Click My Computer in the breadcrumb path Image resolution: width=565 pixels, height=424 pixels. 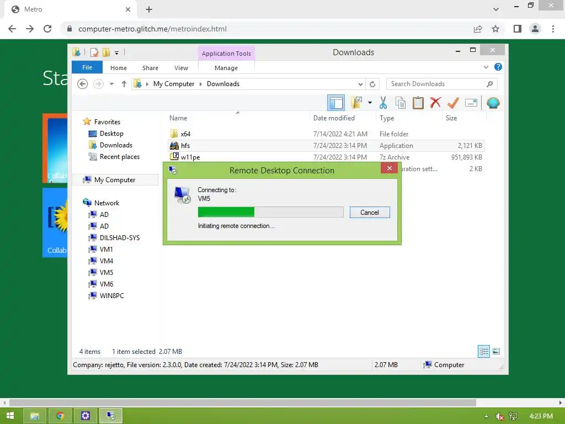tap(174, 84)
